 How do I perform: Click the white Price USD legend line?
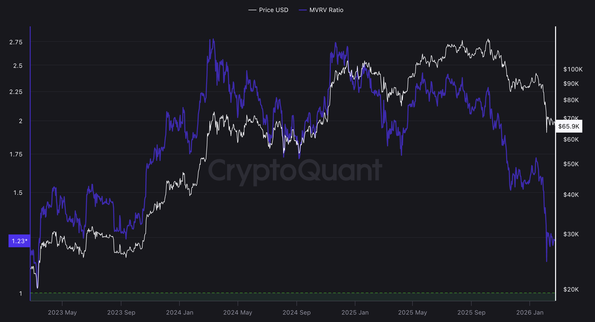coord(252,10)
